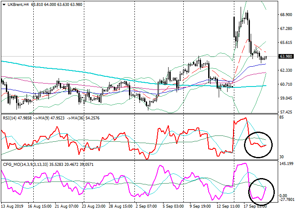Select the 2 Sep 07:00 time marker

[x=146, y=206]
